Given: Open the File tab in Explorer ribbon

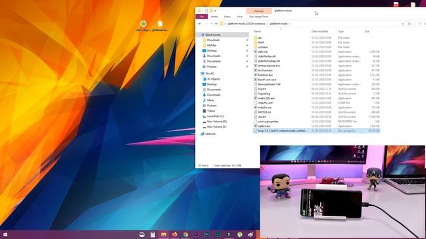Looking at the screenshot, I should click(x=202, y=17).
